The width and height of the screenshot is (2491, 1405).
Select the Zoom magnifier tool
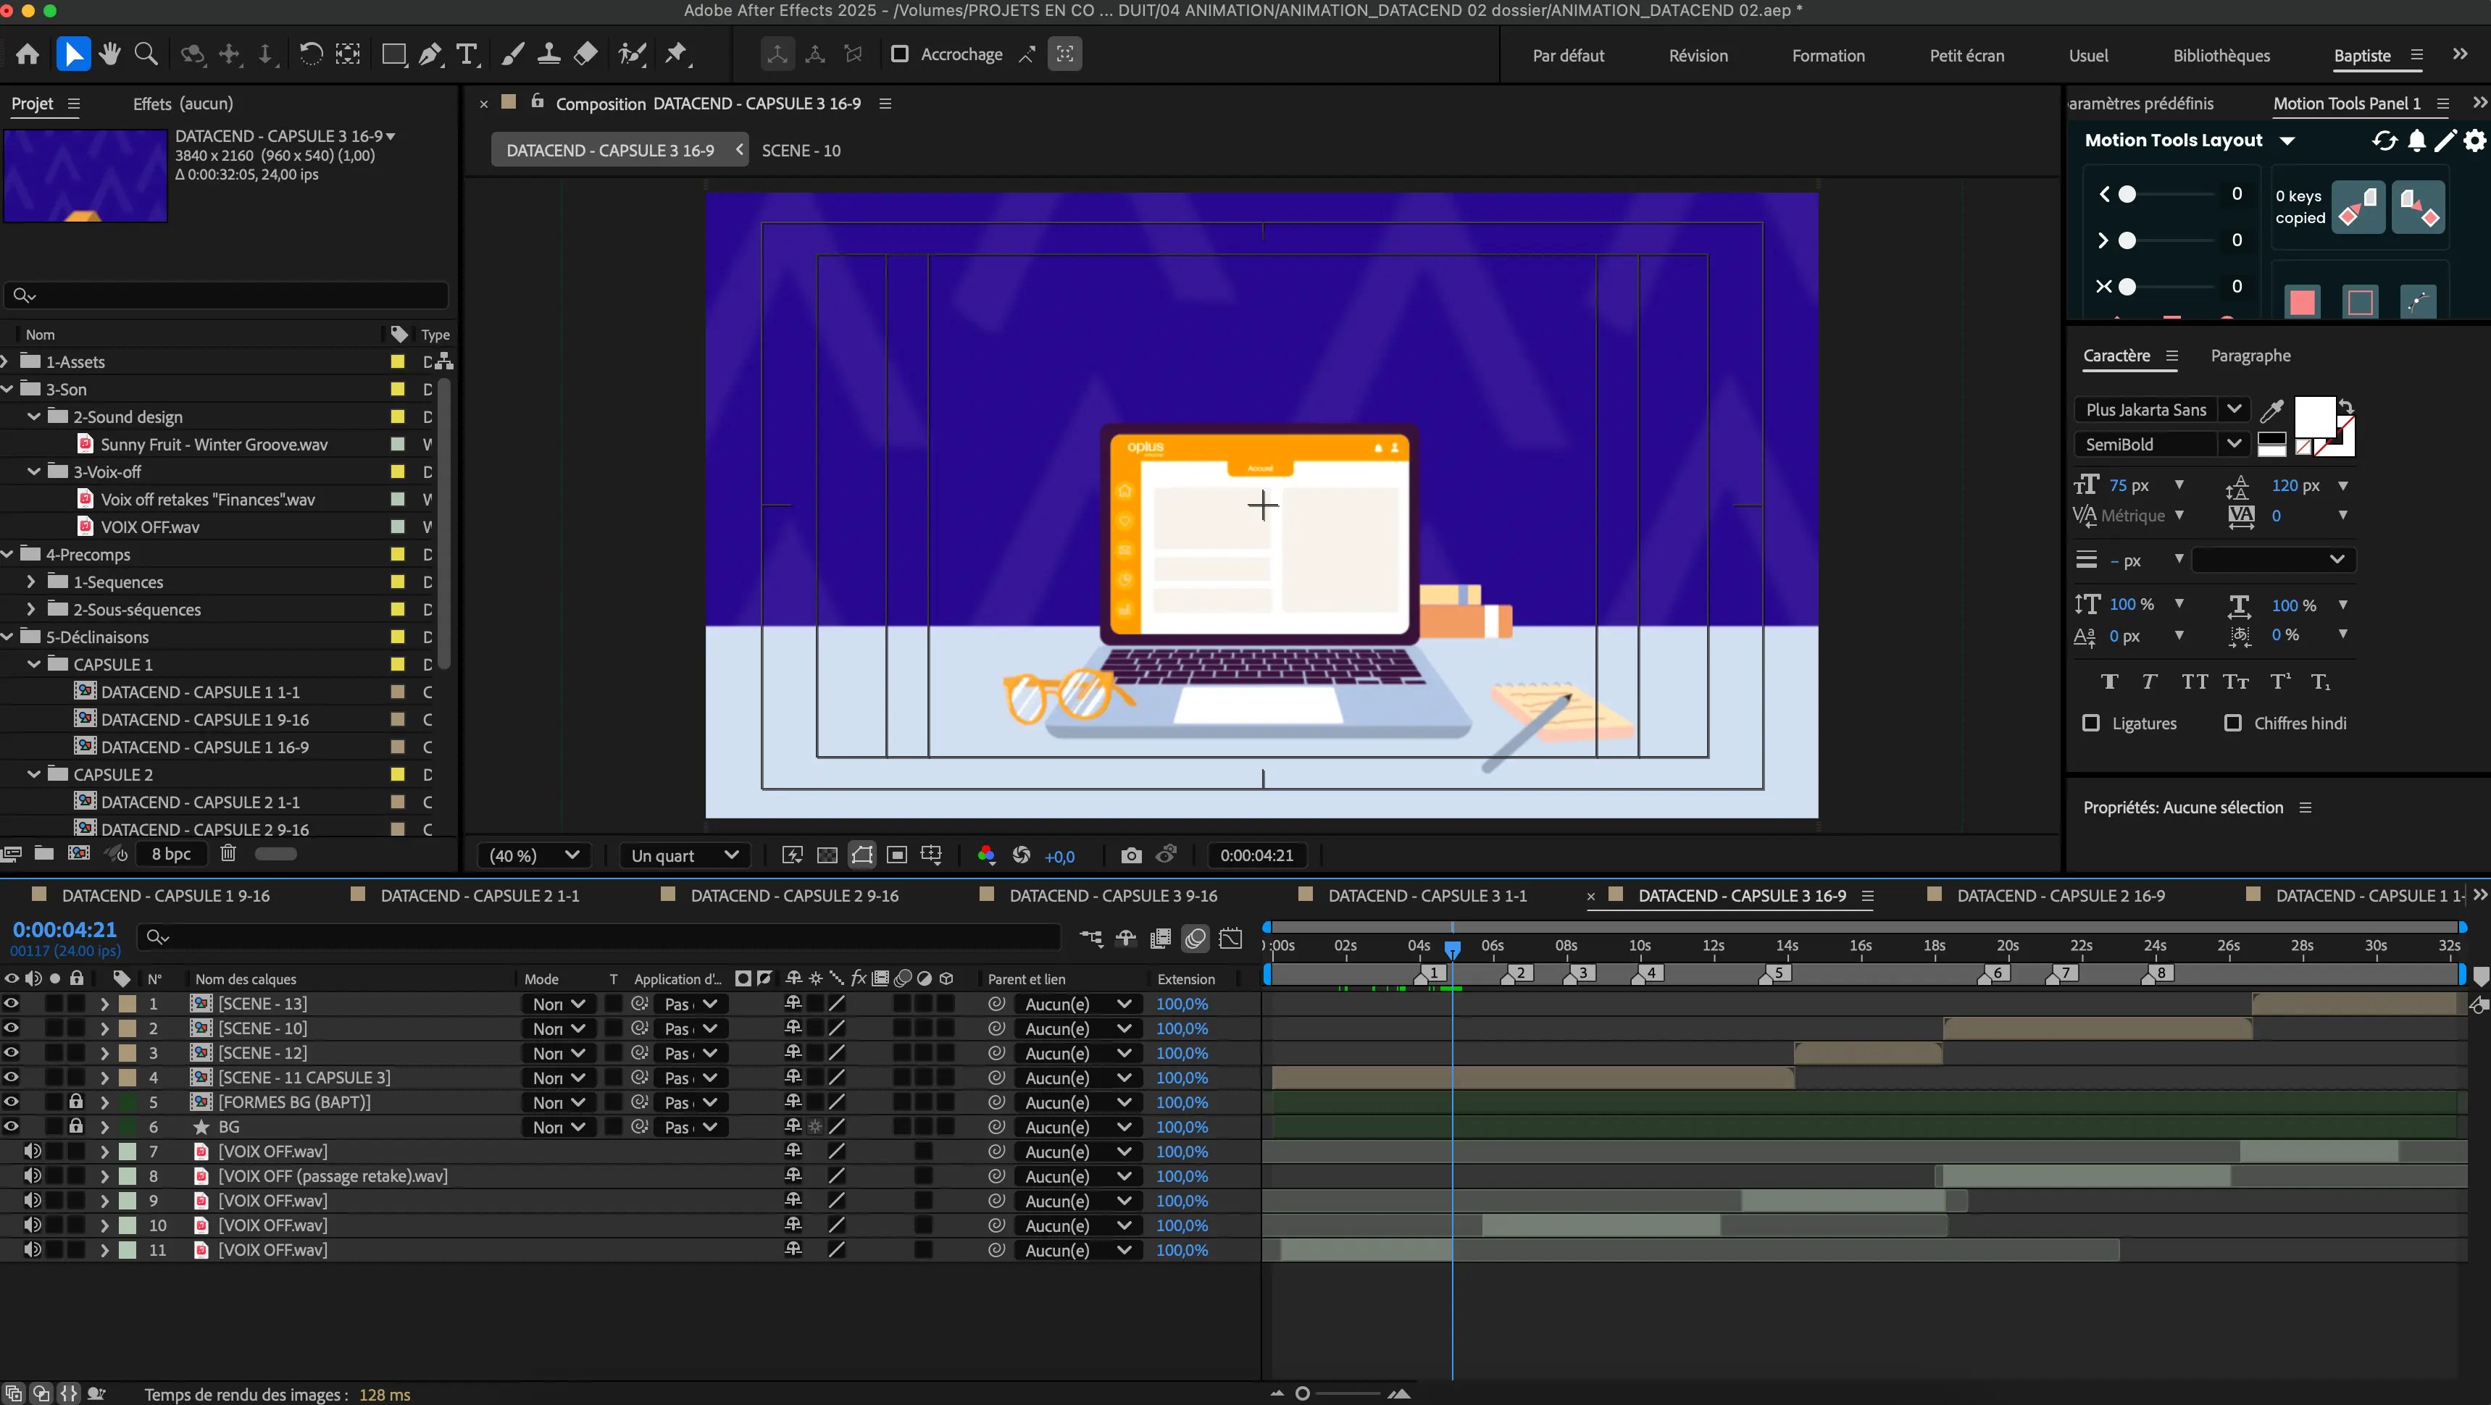(146, 54)
